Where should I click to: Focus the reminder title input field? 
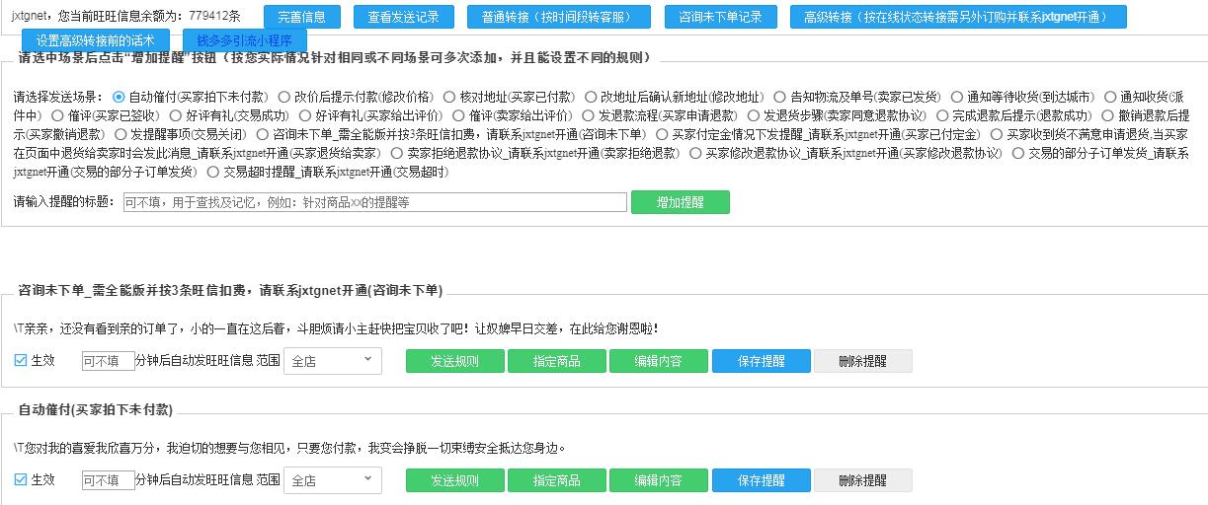point(374,202)
